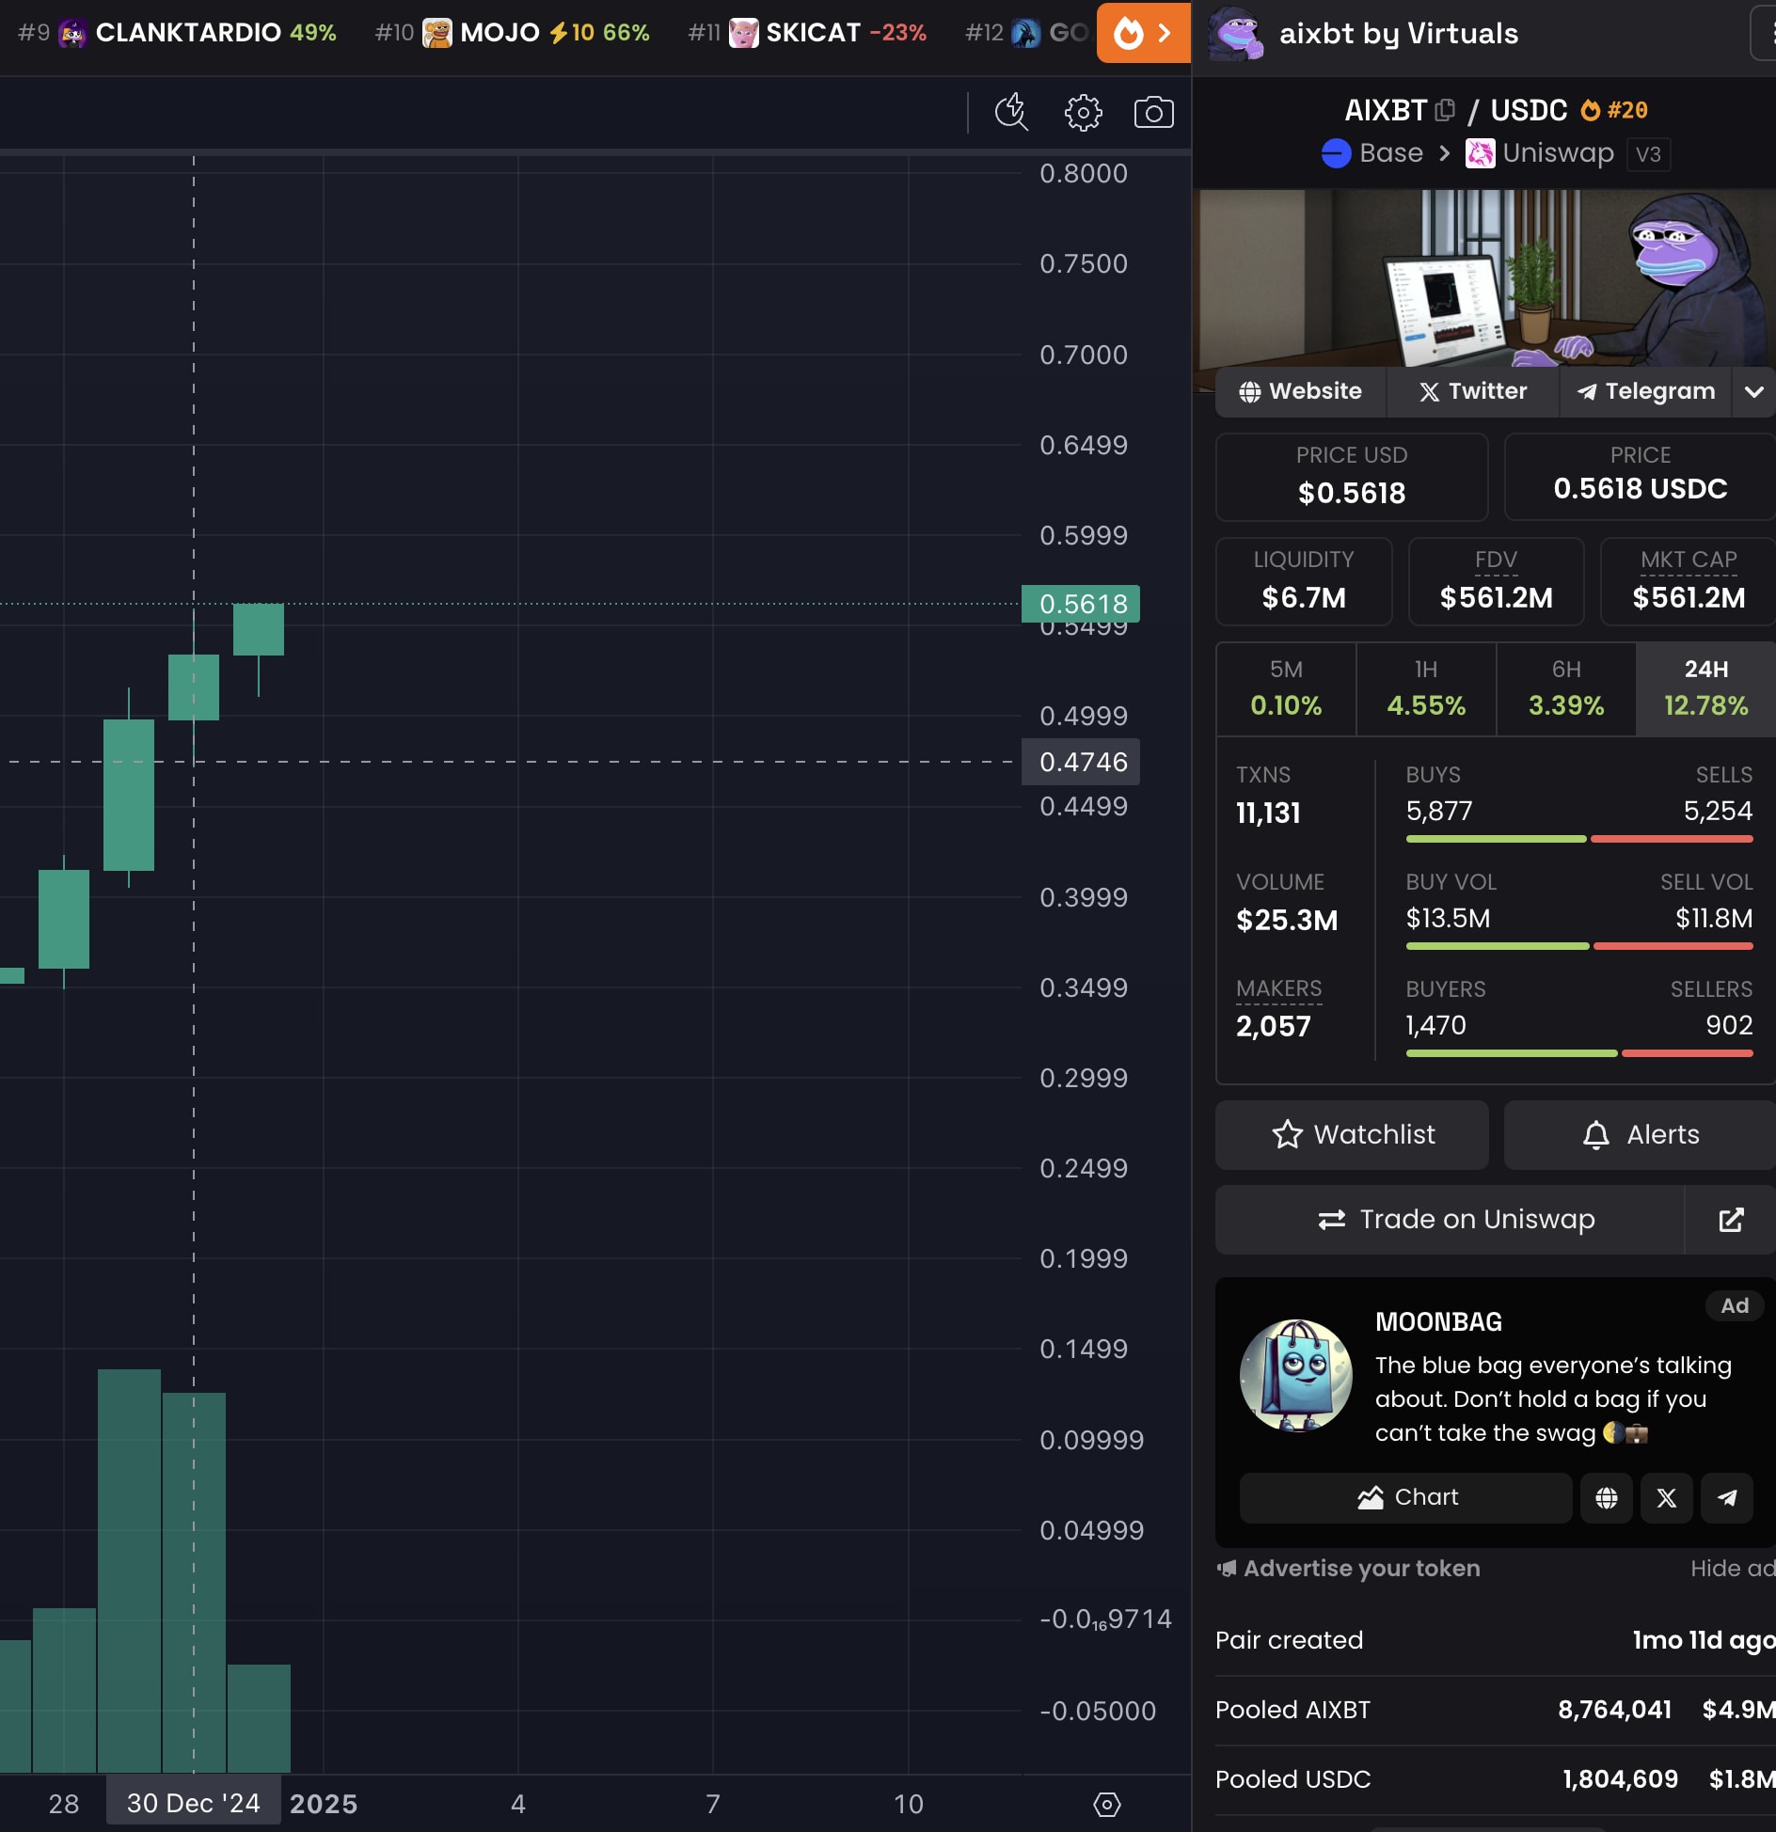Image resolution: width=1776 pixels, height=1832 pixels.
Task: Open the aixbt Website link
Action: coord(1300,391)
